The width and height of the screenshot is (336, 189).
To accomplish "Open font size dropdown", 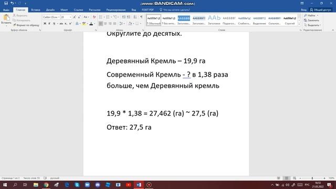I will point(70,17).
